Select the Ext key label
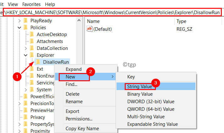Screen dimensions: 224x133 click(40, 69)
